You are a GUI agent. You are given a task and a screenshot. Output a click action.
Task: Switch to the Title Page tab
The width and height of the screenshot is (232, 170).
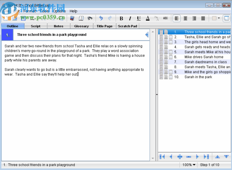tap(105, 26)
